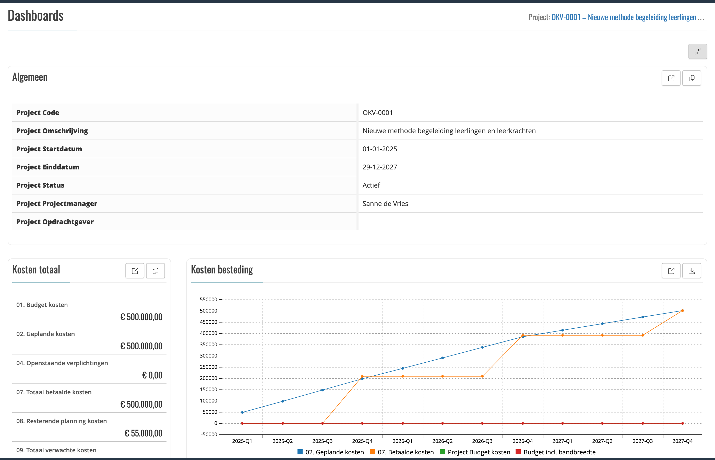The image size is (715, 460).
Task: Select the 01. Budget kosten amount
Action: pyautogui.click(x=141, y=317)
